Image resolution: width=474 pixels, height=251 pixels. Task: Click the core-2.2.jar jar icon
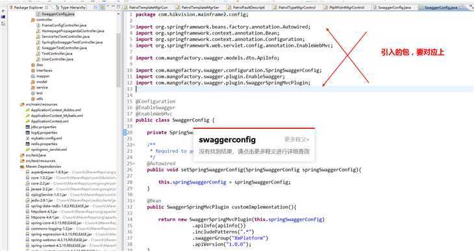(x=28, y=183)
